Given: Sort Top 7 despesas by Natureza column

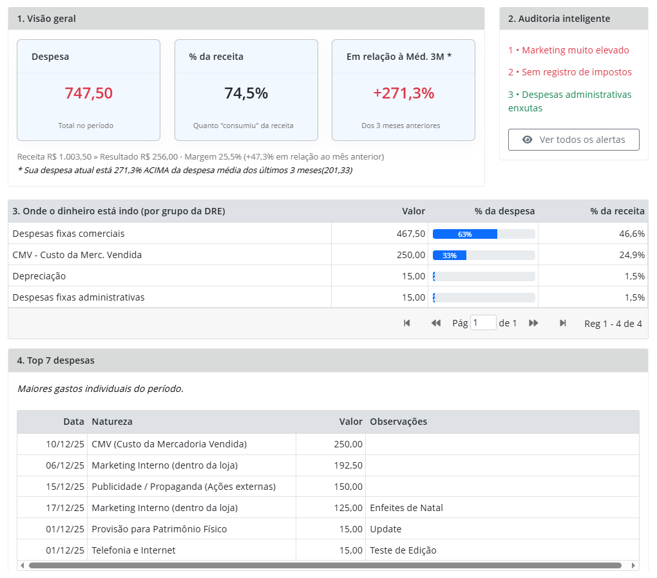Looking at the screenshot, I should tap(112, 422).
